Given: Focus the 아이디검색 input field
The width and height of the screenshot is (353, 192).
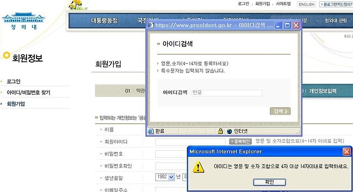Looking at the screenshot, I should coord(227,93).
